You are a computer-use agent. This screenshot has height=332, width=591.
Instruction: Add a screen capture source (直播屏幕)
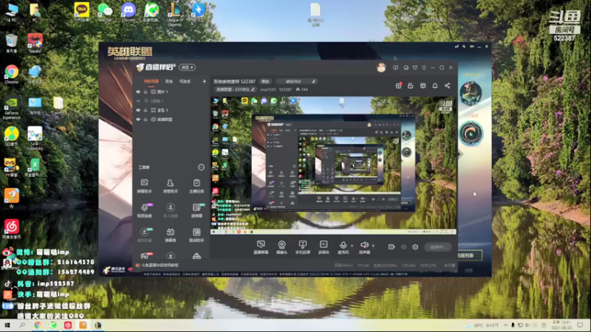pos(261,247)
